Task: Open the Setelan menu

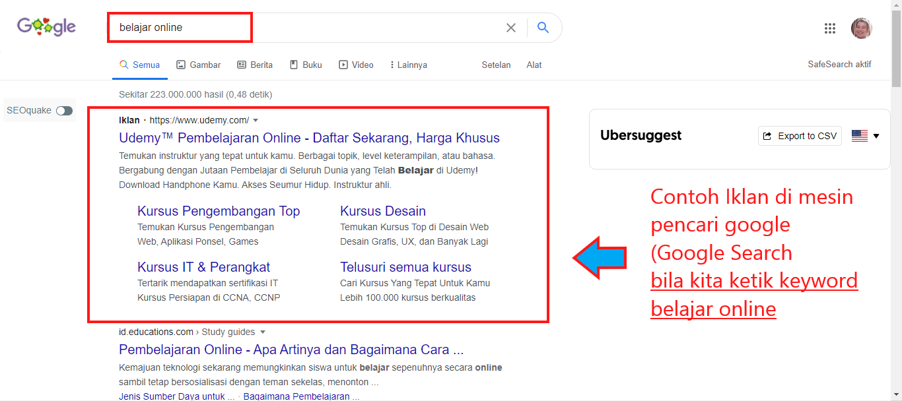Action: pos(496,64)
